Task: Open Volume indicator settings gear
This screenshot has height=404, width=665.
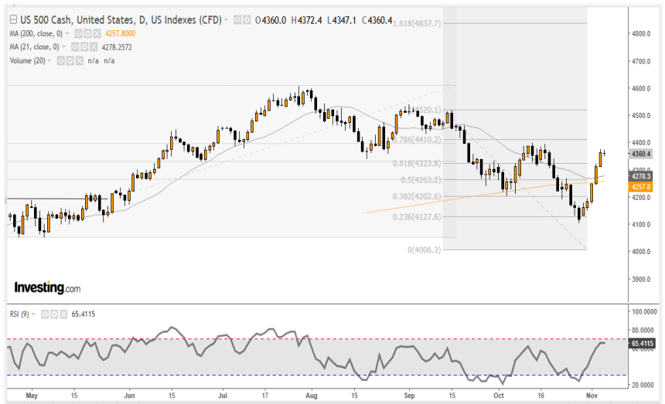Action: (x=70, y=60)
